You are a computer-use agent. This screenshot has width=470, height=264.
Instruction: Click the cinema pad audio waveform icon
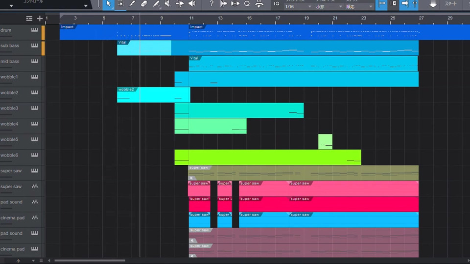tap(35, 218)
